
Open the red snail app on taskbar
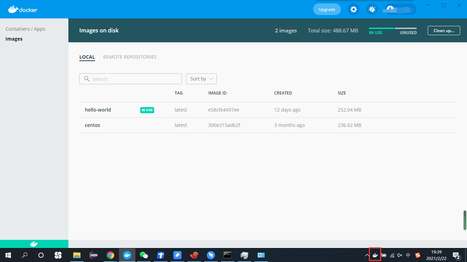[194, 255]
